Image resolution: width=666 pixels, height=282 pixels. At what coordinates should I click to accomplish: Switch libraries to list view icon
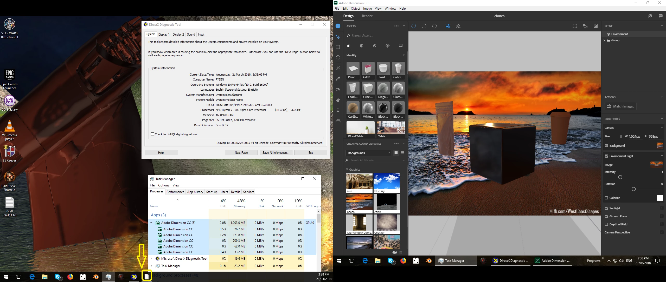point(402,153)
